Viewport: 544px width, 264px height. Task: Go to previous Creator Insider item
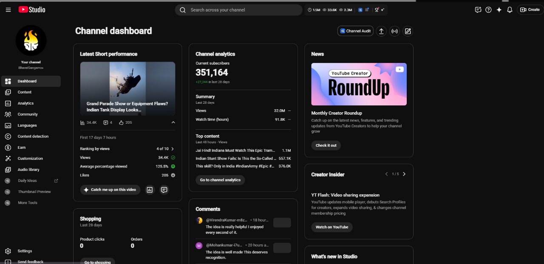[386, 174]
